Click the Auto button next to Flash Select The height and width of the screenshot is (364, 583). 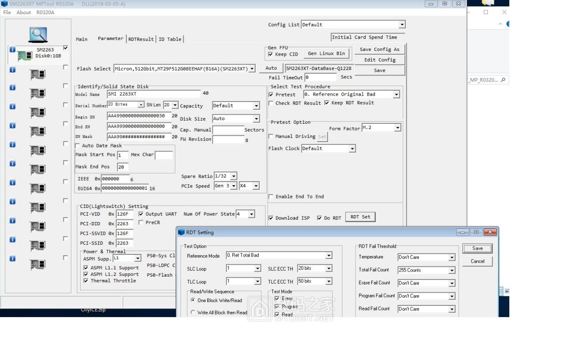pyautogui.click(x=271, y=68)
